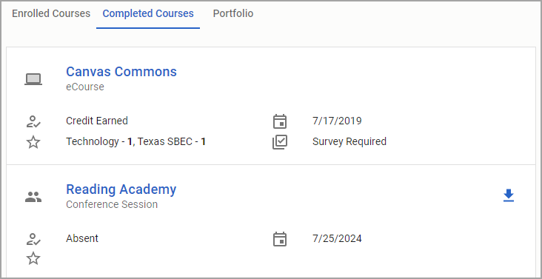Switch to the Enrolled Courses tab
Viewport: 542px width, 279px height.
point(51,13)
